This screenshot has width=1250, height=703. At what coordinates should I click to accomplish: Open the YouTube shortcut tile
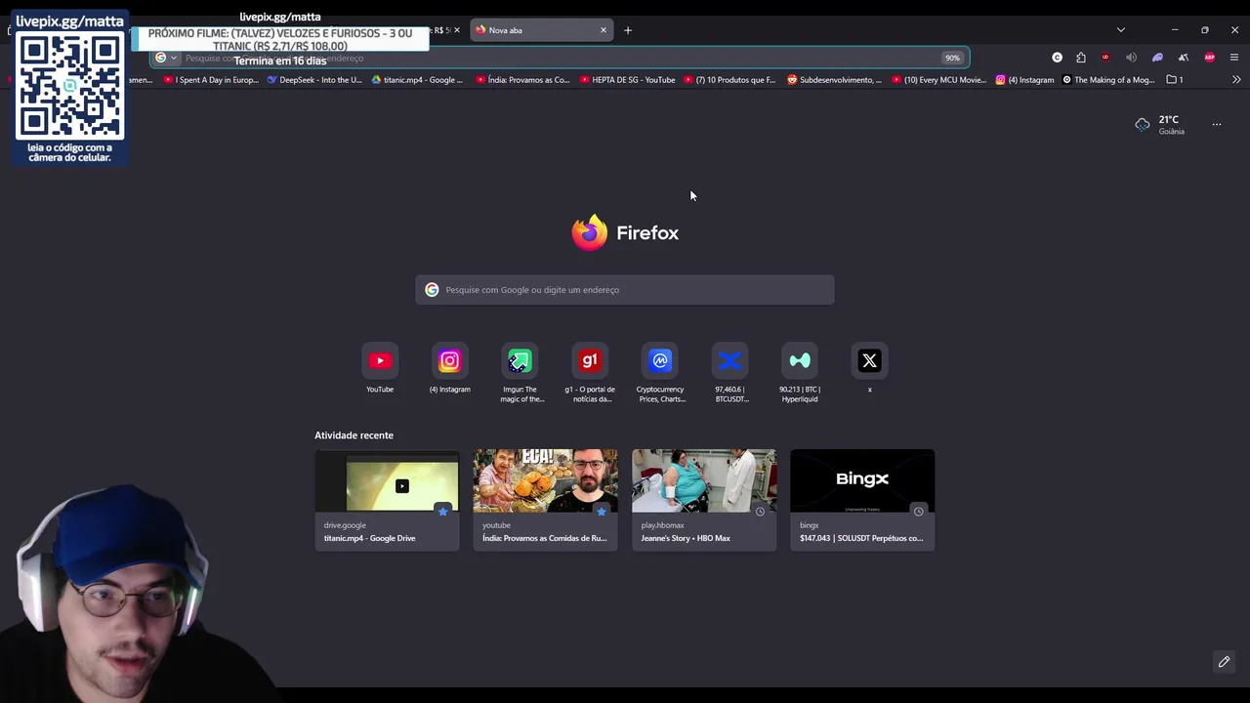point(380,361)
